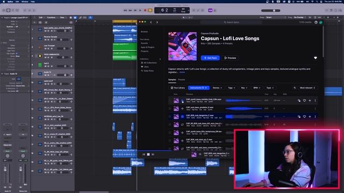Click the Low Trumpet track icon
The width and height of the screenshot is (344, 193).
click(x=40, y=47)
